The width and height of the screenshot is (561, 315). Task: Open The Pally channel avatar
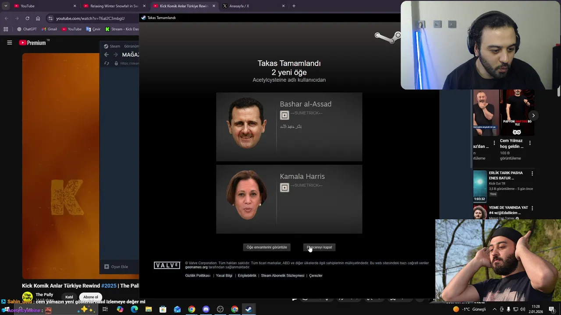(x=27, y=297)
